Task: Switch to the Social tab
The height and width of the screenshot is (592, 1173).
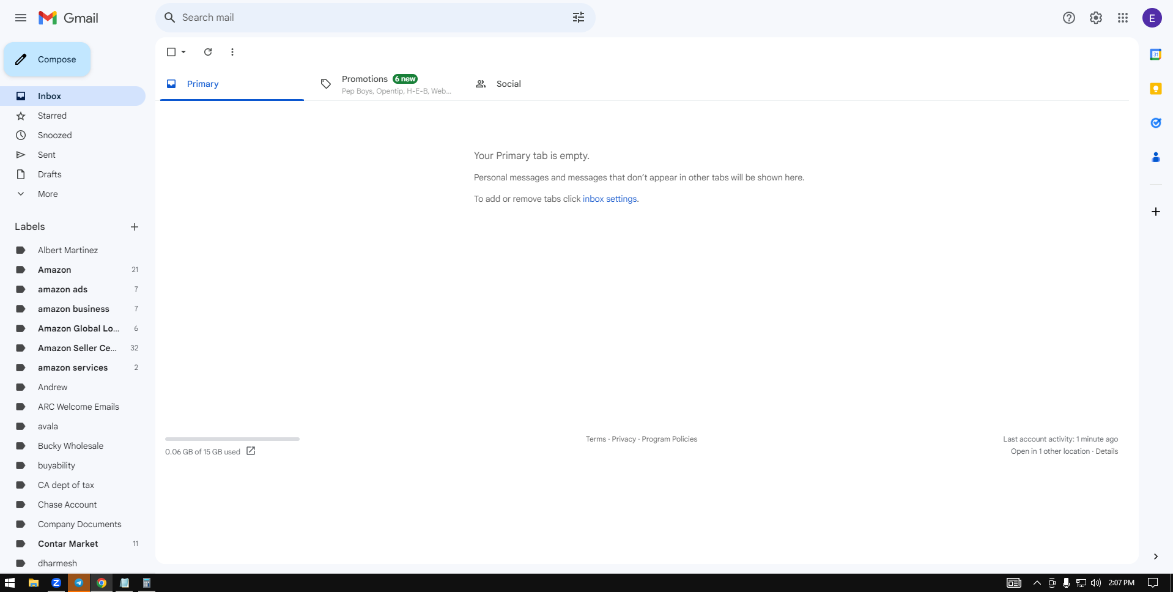Action: (540, 84)
